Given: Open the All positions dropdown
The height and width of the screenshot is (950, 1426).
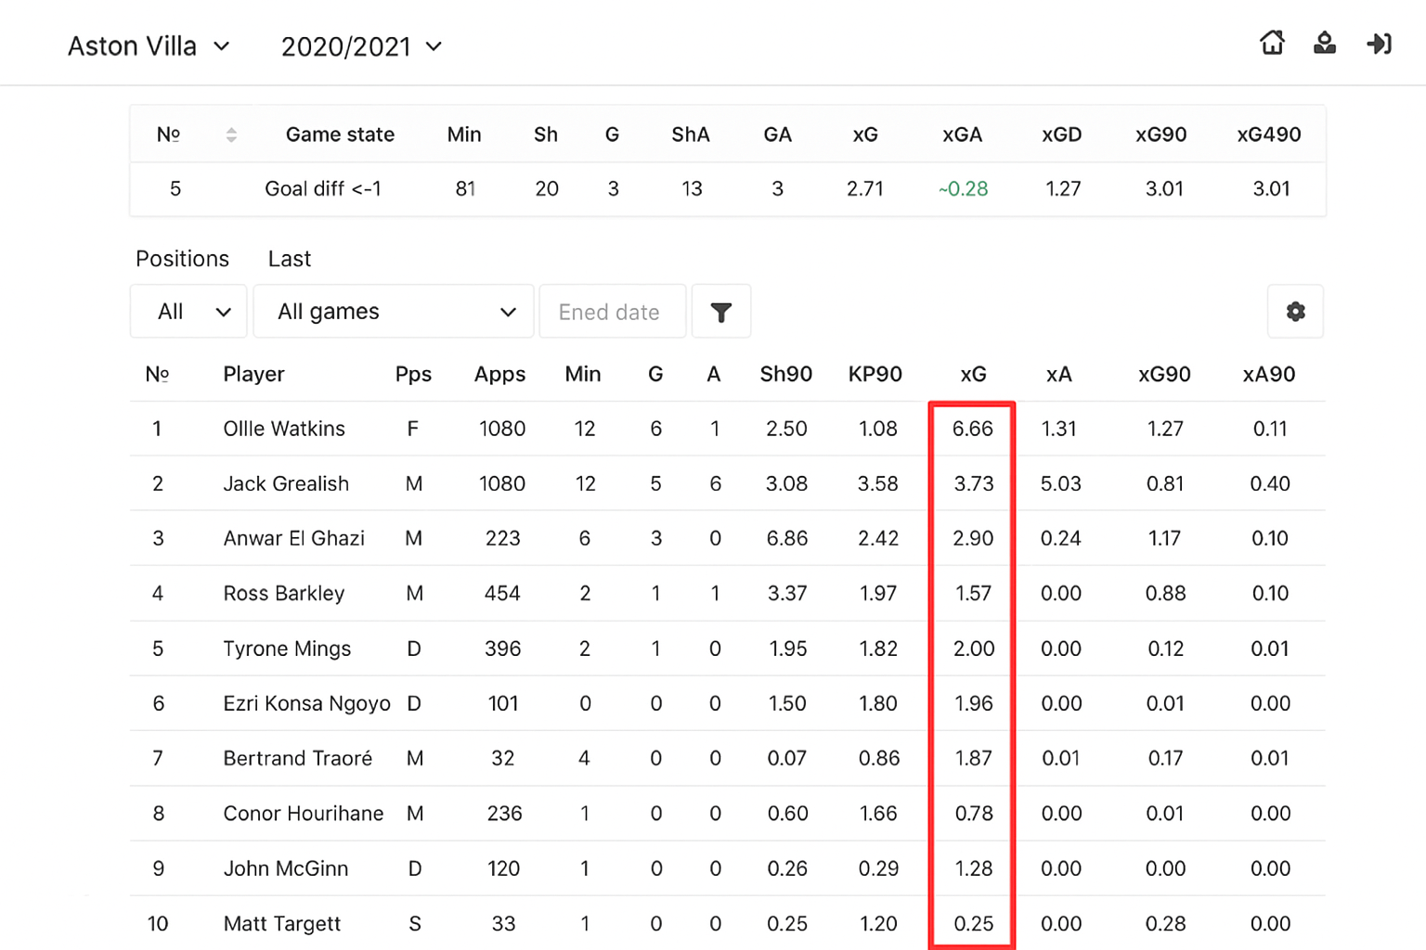Looking at the screenshot, I should 188,312.
